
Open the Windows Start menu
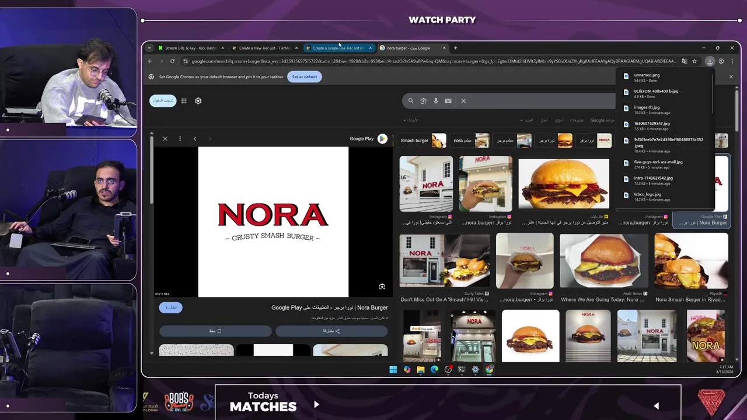393,369
